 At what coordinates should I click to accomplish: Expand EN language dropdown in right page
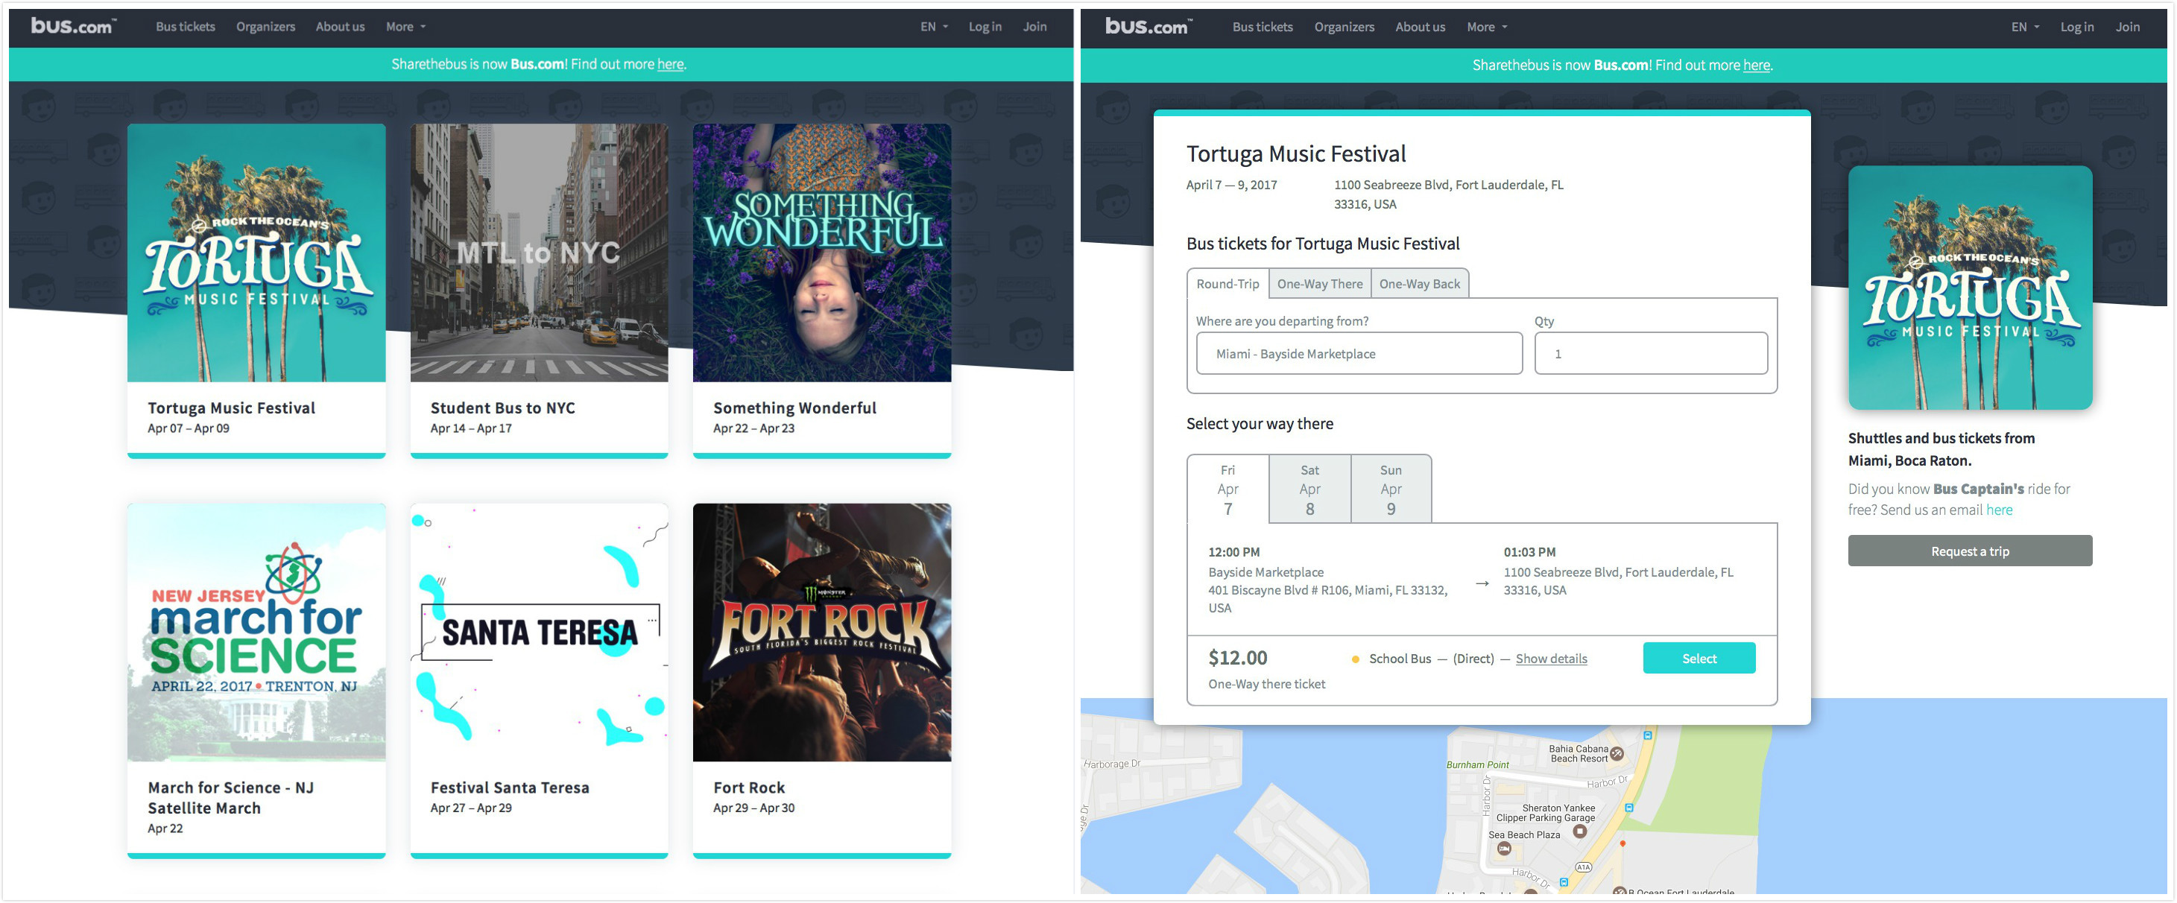(2025, 27)
